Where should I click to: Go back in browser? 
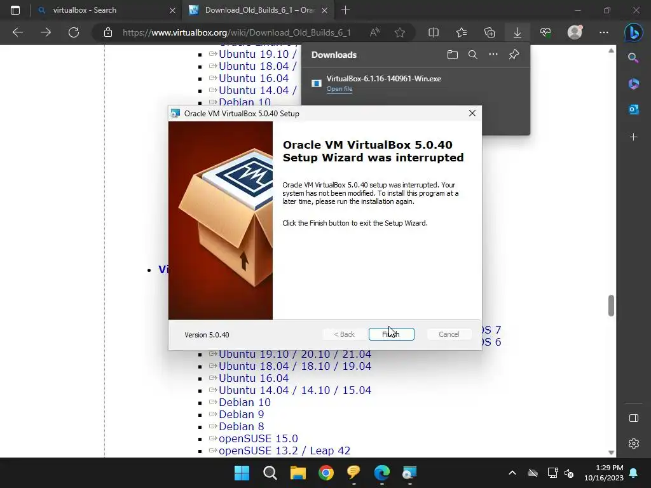tap(17, 32)
